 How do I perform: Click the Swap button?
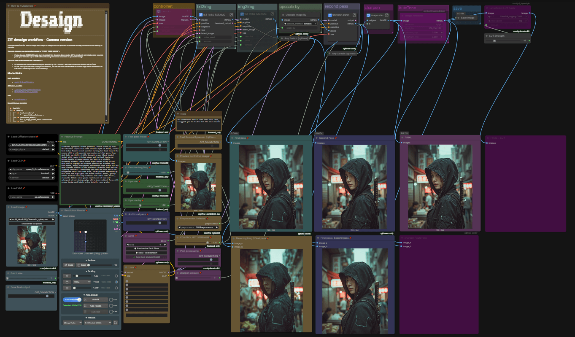(x=69, y=265)
